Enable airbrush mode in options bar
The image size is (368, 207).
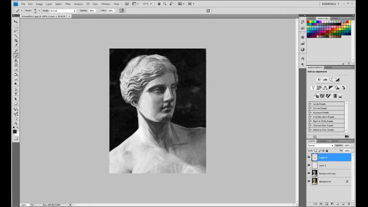[122, 11]
